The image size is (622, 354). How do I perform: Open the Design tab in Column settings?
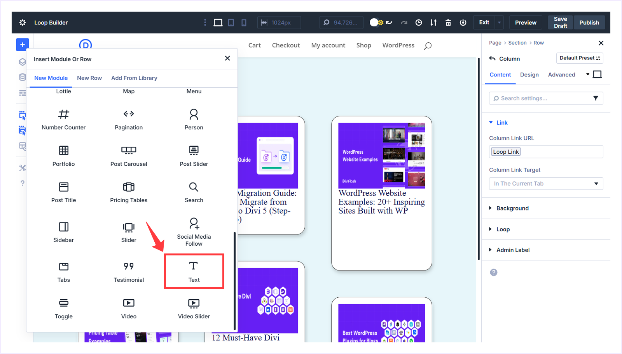coord(529,75)
